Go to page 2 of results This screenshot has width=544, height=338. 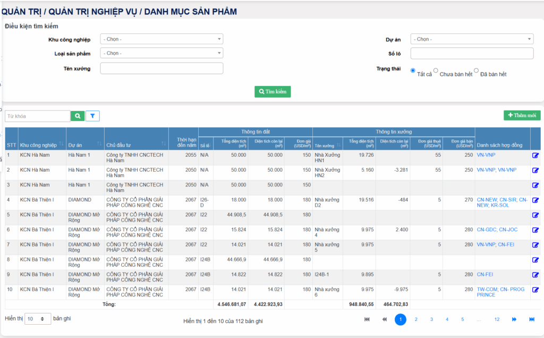coord(416,319)
